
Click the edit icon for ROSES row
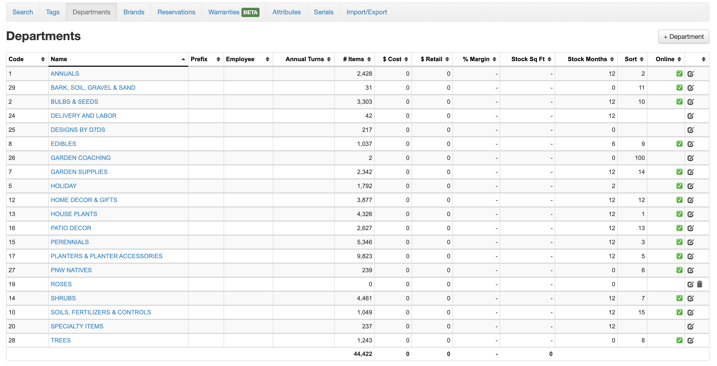tap(690, 284)
